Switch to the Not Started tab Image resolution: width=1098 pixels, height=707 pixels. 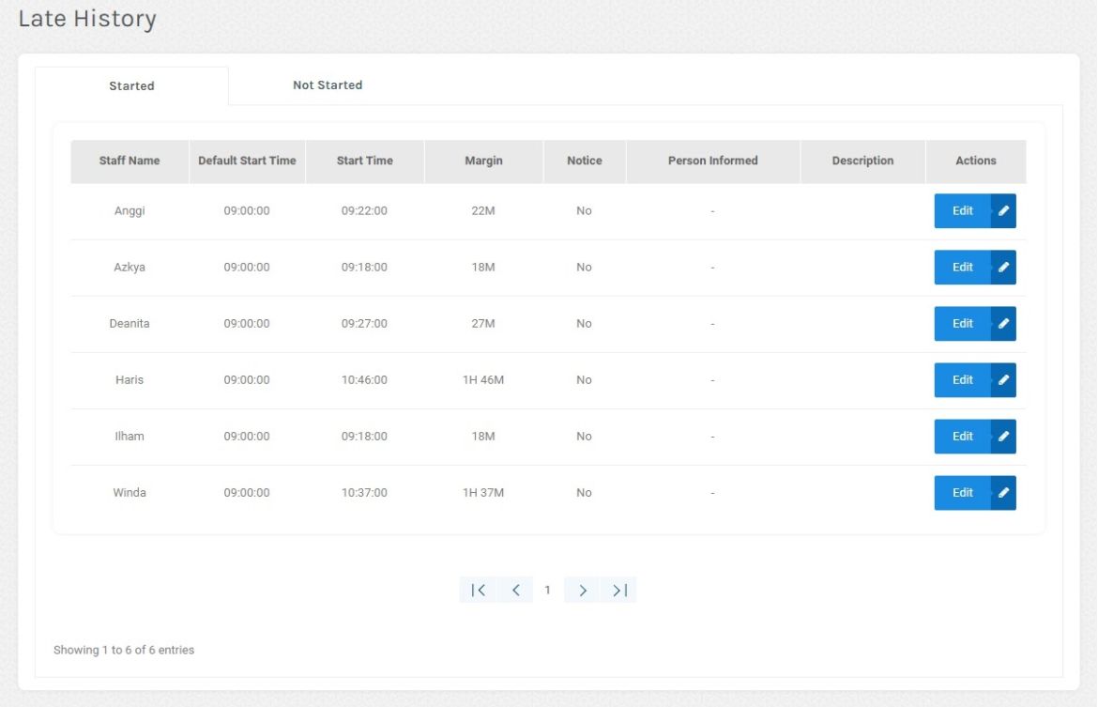(x=328, y=85)
